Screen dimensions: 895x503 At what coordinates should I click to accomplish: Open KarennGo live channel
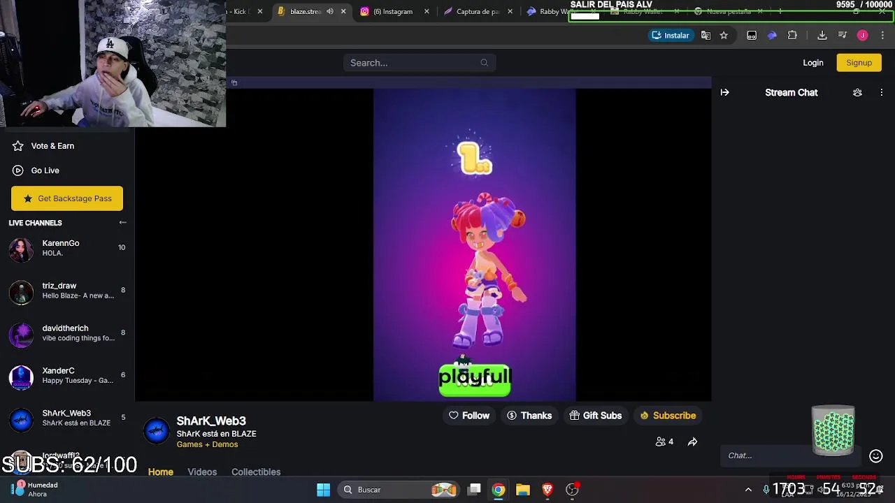(x=67, y=248)
